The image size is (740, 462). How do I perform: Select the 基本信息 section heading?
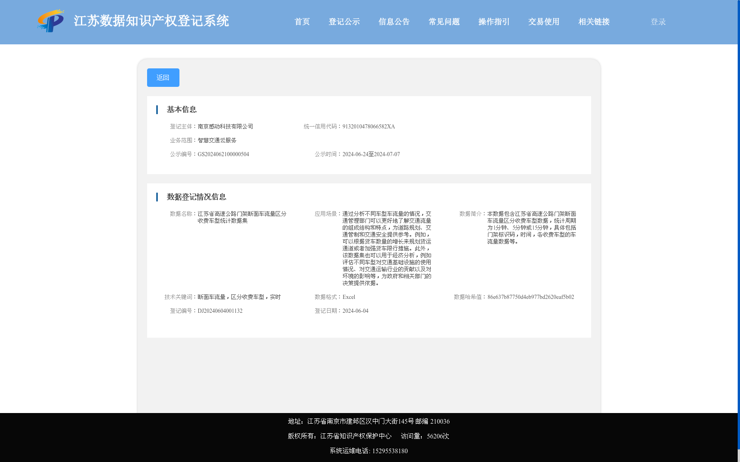(182, 109)
